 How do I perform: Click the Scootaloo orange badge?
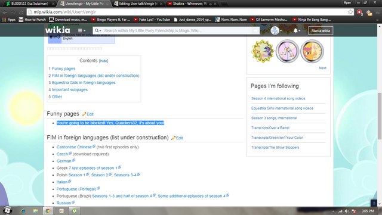point(312,51)
